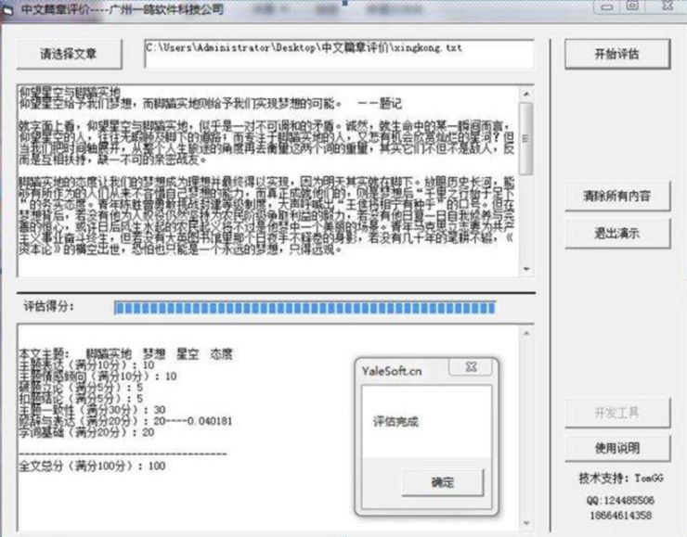The height and width of the screenshot is (537, 687).
Task: Click the 评估得分 label
Action: (x=48, y=306)
